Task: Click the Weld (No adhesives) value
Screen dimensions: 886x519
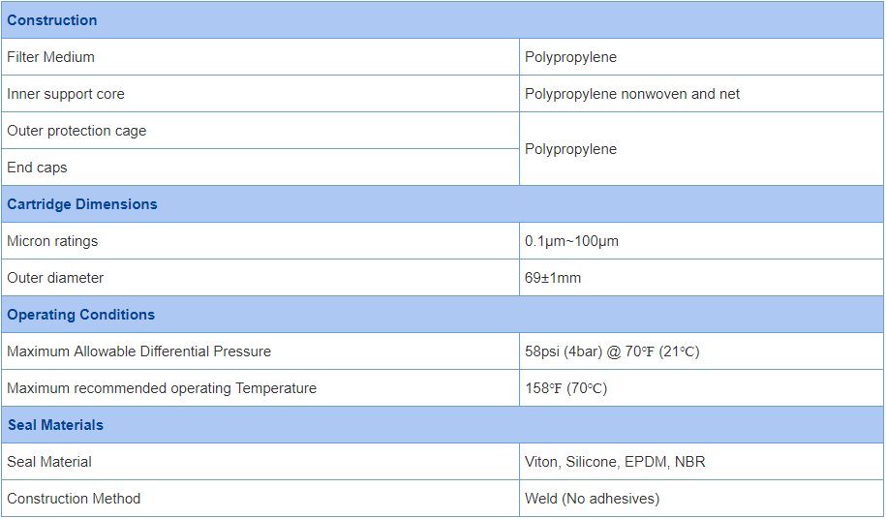Action: pos(592,499)
